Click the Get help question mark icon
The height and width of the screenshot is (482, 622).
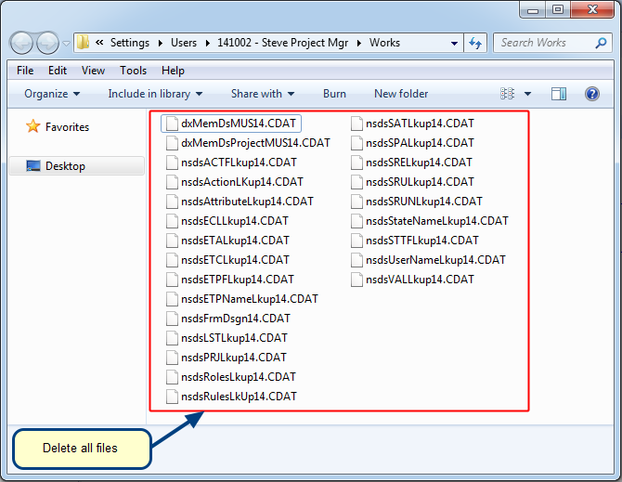[591, 94]
